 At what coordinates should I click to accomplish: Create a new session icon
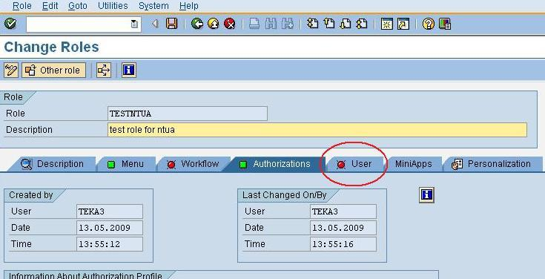(x=387, y=24)
